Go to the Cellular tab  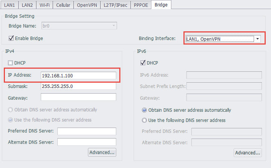pos(63,5)
